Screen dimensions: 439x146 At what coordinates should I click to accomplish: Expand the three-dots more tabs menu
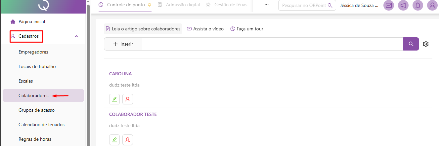[x=267, y=5]
